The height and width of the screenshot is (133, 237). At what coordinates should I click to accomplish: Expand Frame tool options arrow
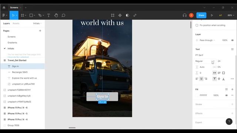click(26, 16)
